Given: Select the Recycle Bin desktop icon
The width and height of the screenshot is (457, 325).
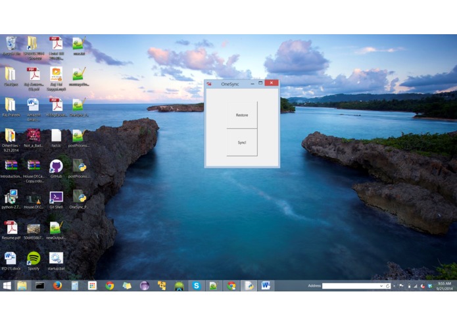Looking at the screenshot, I should (11, 46).
